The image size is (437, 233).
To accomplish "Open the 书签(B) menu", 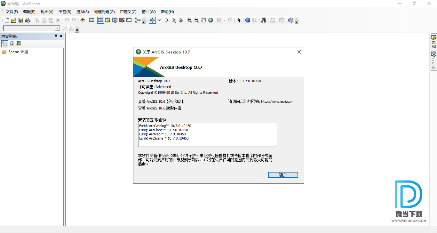I will [65, 12].
